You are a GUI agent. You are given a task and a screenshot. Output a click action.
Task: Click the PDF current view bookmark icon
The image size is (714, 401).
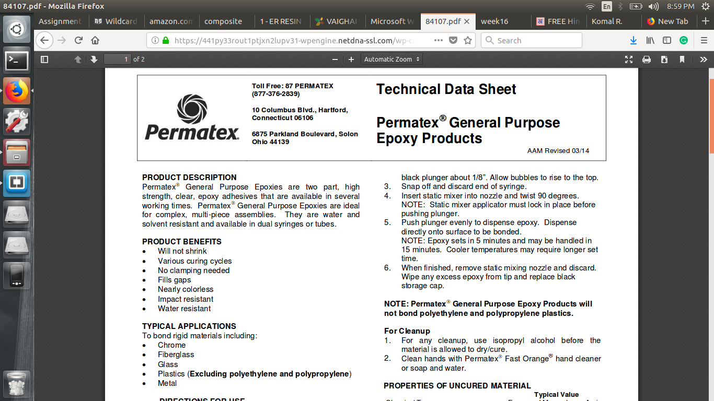[682, 60]
